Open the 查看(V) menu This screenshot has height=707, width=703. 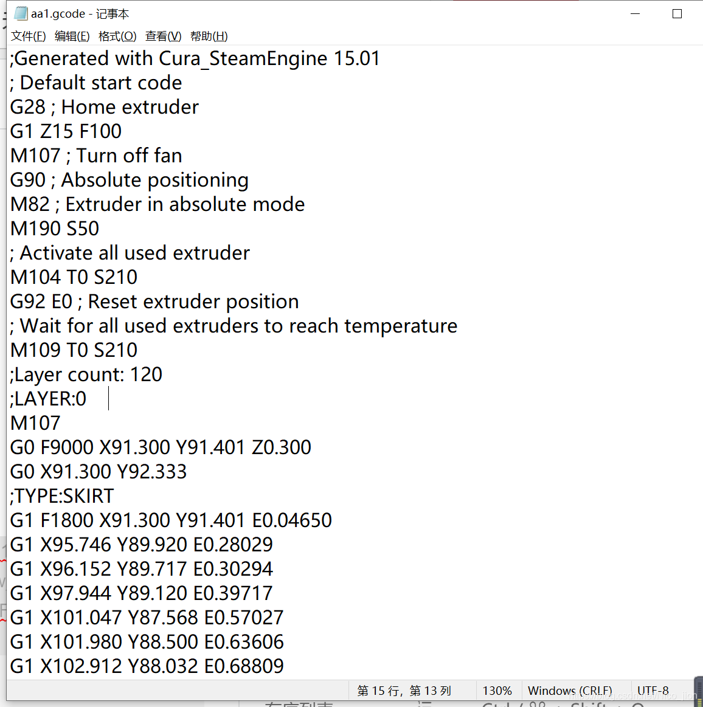tap(163, 36)
